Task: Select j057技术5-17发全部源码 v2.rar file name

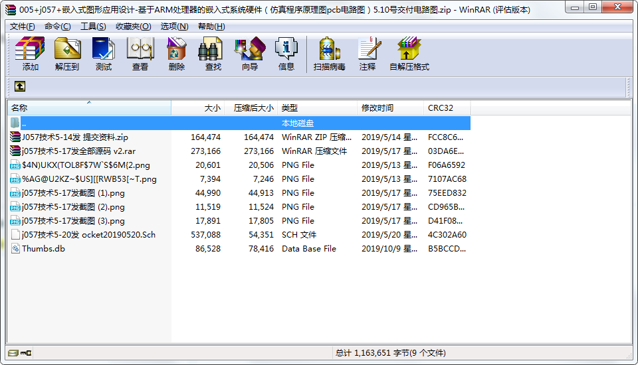Action: (x=79, y=151)
